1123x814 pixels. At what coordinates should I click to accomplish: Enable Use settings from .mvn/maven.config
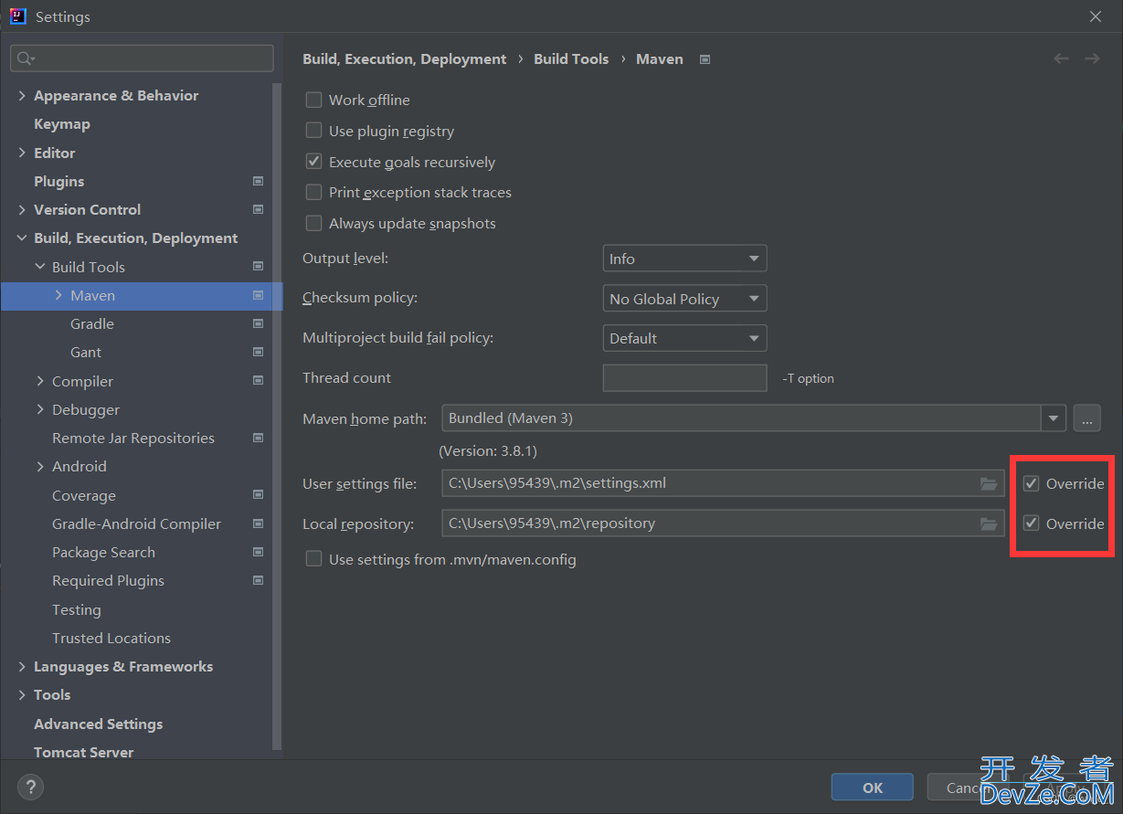[313, 559]
